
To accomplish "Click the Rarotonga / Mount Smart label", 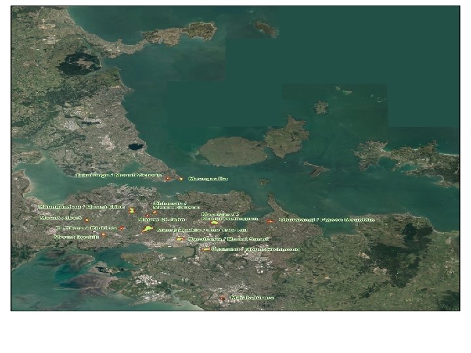I will [x=228, y=239].
